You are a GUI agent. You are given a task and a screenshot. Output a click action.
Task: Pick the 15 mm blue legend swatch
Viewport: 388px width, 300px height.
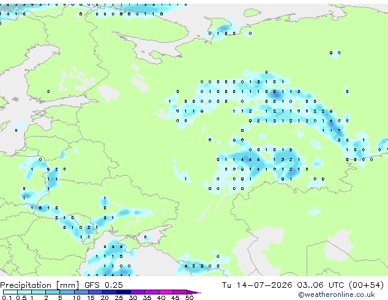tap(95, 292)
